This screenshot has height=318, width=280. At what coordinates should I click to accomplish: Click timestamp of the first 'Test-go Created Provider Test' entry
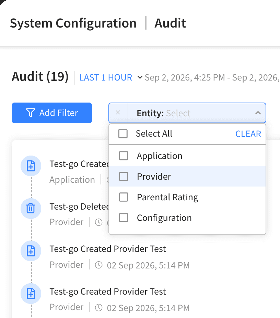coord(148,265)
